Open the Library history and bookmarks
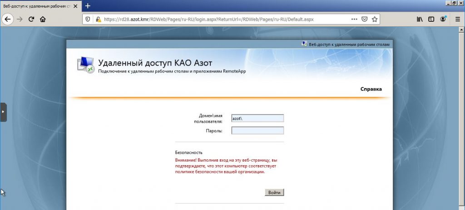The image size is (465, 210). pyautogui.click(x=420, y=19)
